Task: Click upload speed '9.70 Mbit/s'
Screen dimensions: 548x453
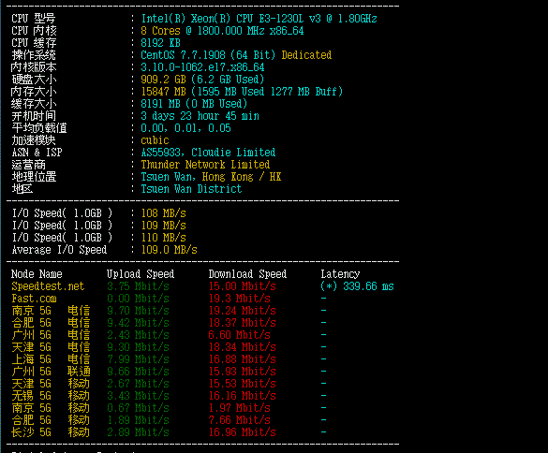Action: 138,311
